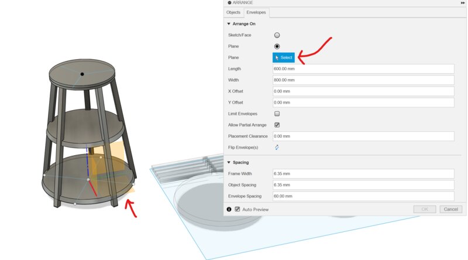This screenshot has height=260, width=468.
Task: Uncheck Allow Partial Arrange
Action: point(277,125)
